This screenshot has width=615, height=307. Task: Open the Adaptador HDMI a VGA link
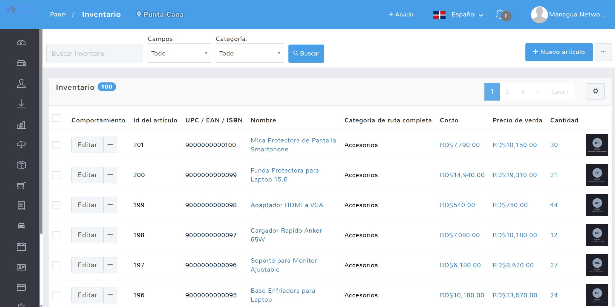(287, 205)
